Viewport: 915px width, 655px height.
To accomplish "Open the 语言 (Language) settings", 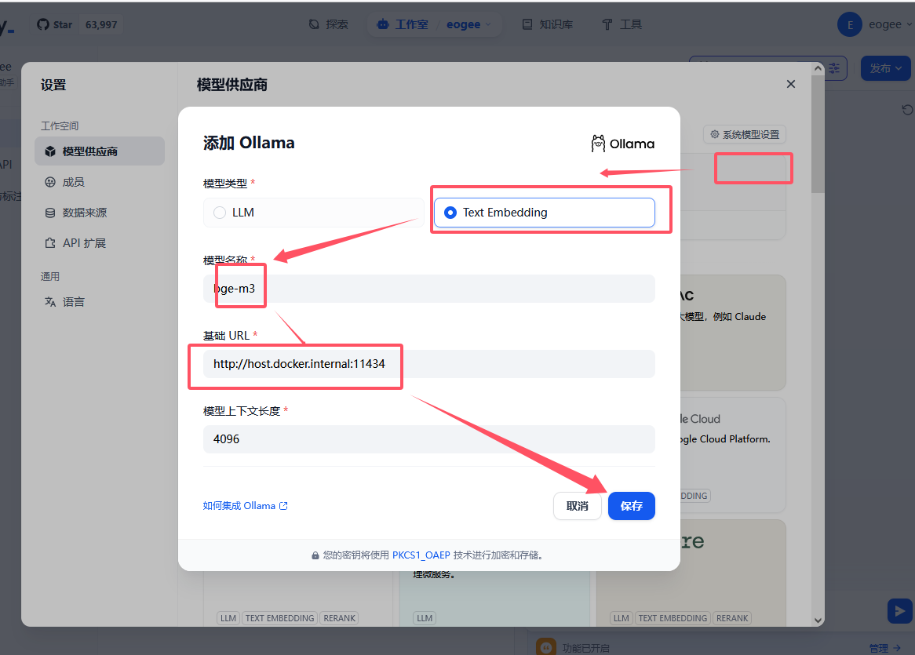I will coord(65,301).
